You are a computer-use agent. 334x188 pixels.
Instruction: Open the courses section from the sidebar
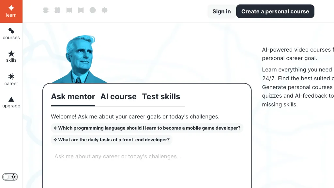(x=11, y=33)
